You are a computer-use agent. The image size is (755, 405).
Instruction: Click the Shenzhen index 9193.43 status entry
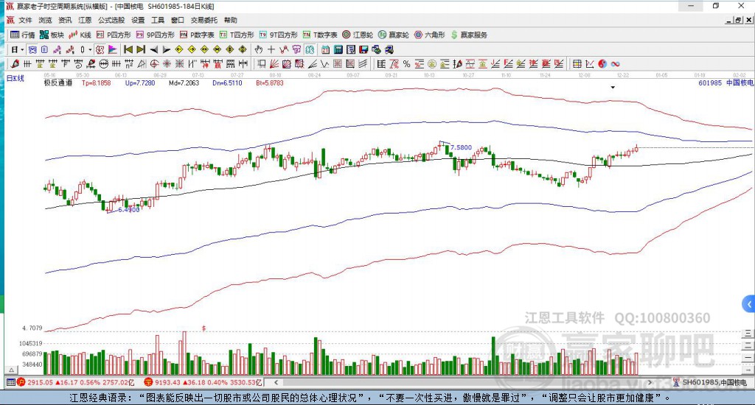(x=203, y=382)
